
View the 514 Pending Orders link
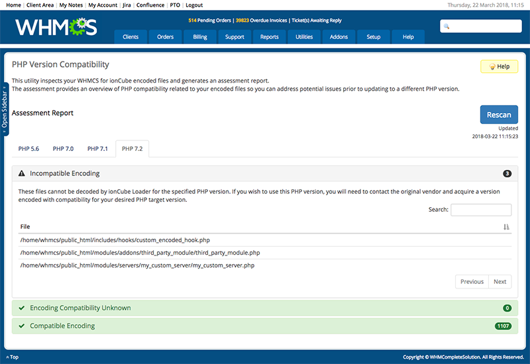click(209, 21)
